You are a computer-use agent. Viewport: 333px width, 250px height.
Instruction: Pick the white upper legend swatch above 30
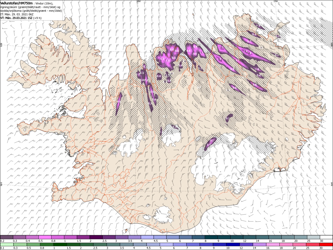326,237
